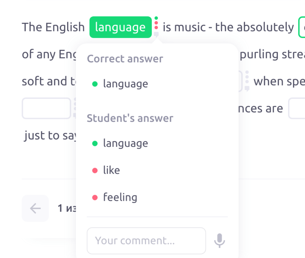The width and height of the screenshot is (305, 258).
Task: Click the "Student's answer" heading
Action: [130, 118]
